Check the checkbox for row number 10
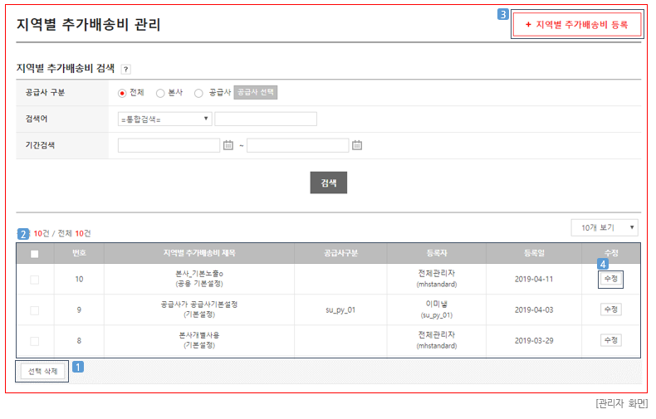Viewport: 656px width, 419px height. coord(34,280)
